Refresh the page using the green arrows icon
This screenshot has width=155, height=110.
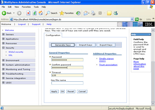tap(35, 13)
